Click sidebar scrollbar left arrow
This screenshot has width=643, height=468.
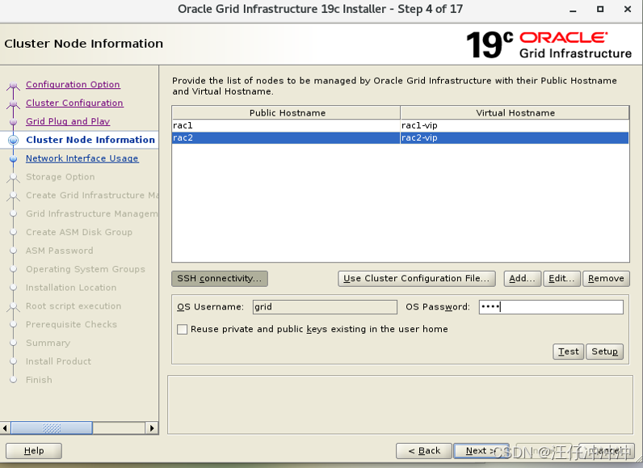pyautogui.click(x=6, y=428)
